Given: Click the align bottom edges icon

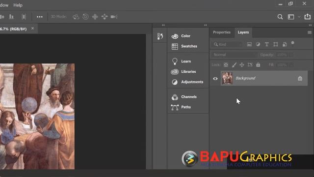Looking at the screenshot, I should 11,17.
